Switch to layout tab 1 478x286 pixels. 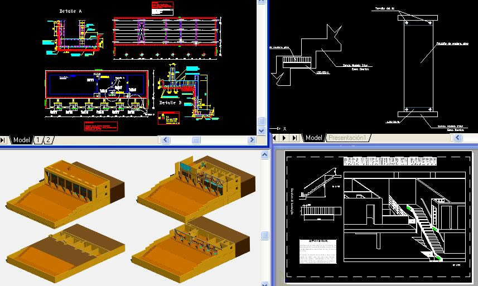(38, 140)
